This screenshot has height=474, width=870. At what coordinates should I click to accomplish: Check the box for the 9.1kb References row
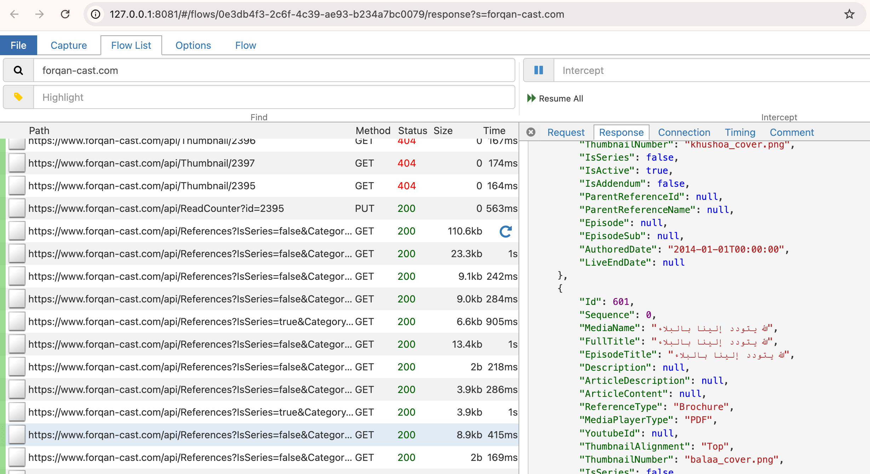point(17,276)
